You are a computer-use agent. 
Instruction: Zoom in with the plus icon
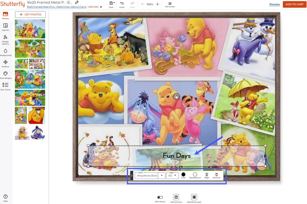click(157, 4)
